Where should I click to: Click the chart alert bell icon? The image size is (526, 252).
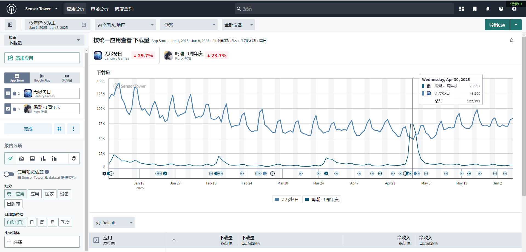[x=512, y=40]
